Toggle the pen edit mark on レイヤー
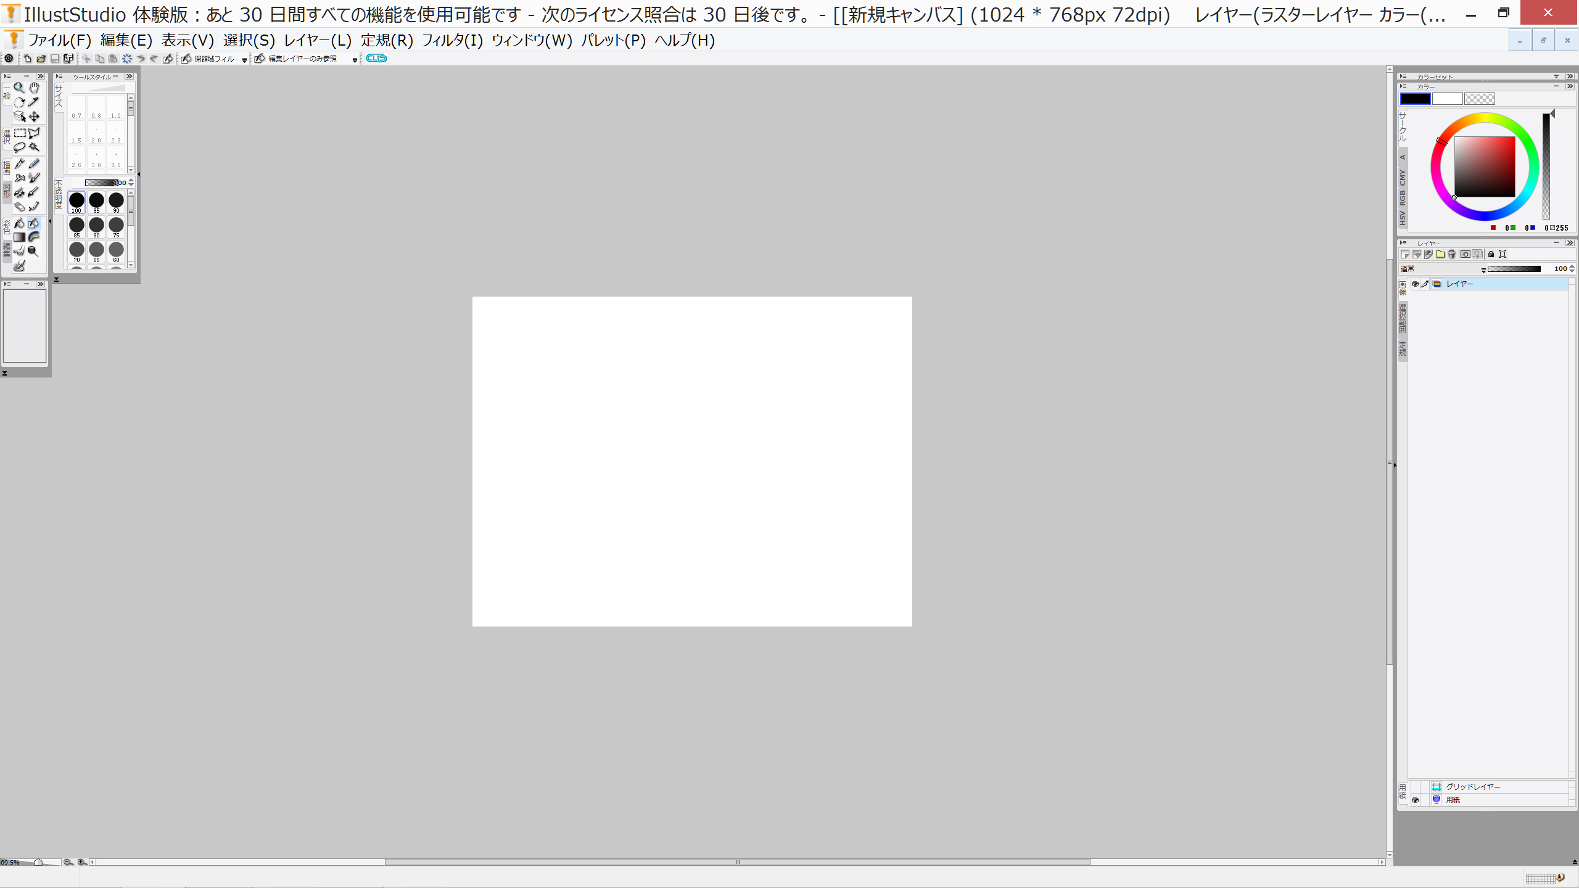This screenshot has height=888, width=1579. pyautogui.click(x=1425, y=284)
